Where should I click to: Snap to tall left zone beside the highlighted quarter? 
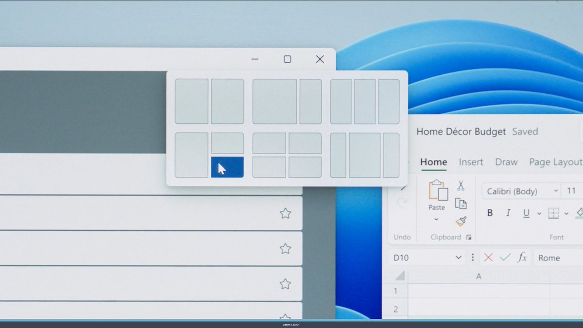pyautogui.click(x=191, y=155)
